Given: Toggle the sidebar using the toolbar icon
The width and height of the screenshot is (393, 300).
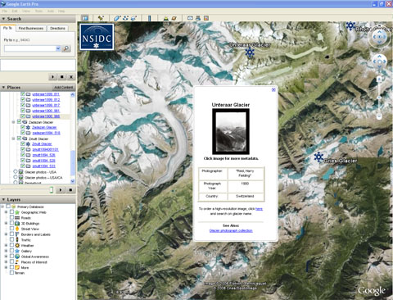Looking at the screenshot, I should coord(85,18).
